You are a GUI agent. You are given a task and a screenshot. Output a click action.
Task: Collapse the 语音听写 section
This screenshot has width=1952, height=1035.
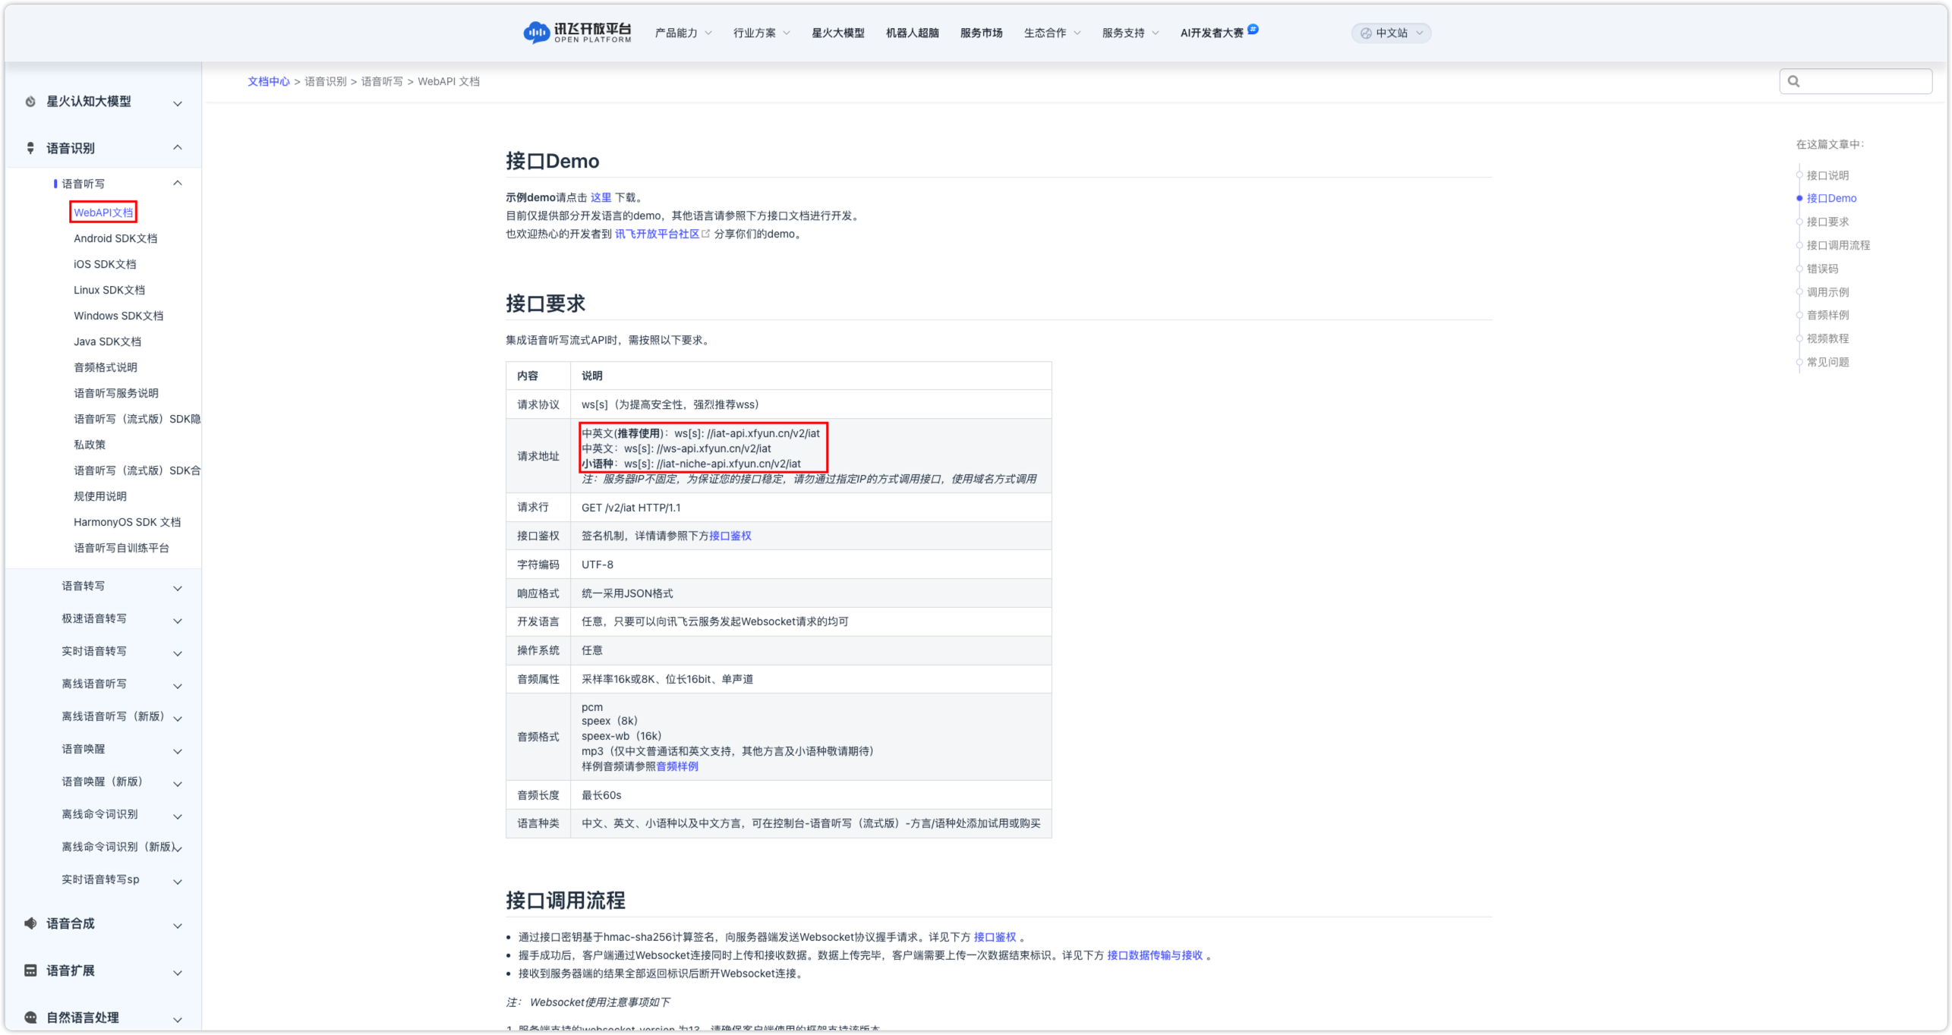pos(178,182)
